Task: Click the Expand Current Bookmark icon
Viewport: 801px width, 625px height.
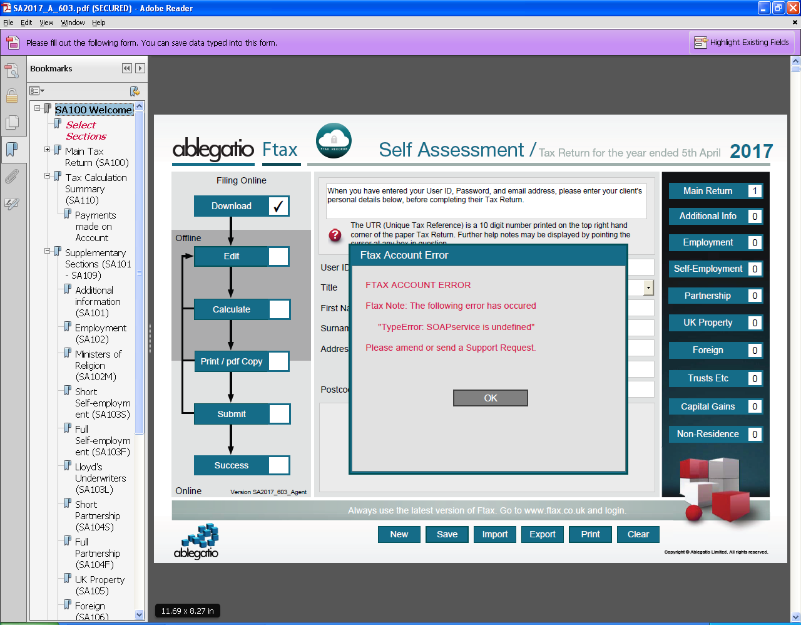Action: tap(135, 91)
